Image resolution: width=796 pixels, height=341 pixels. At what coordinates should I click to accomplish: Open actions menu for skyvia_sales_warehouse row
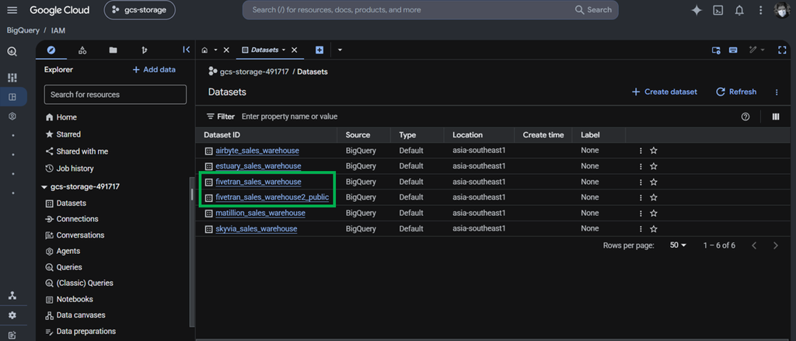[641, 229]
